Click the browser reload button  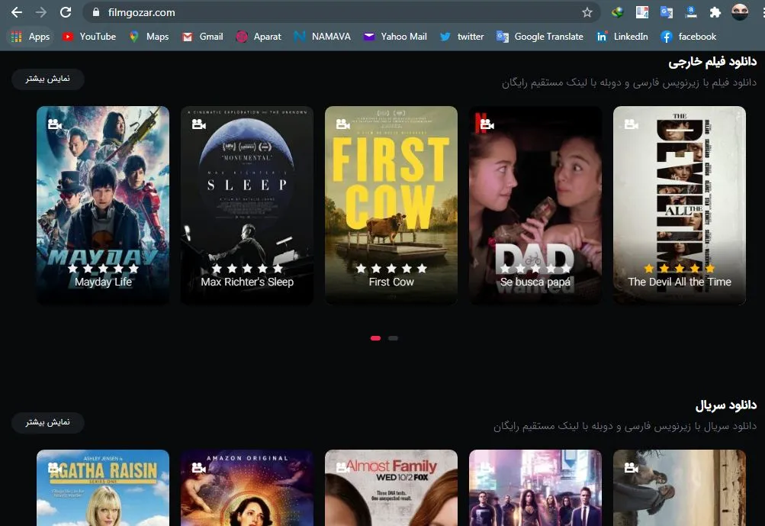(x=66, y=12)
